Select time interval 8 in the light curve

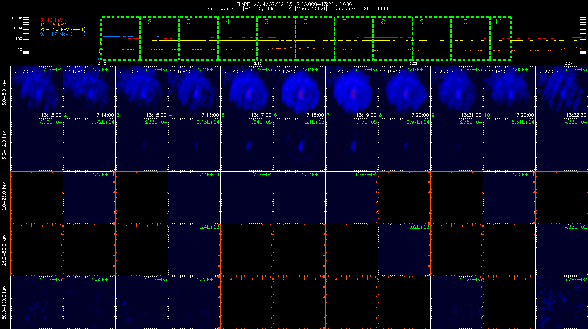pos(393,38)
